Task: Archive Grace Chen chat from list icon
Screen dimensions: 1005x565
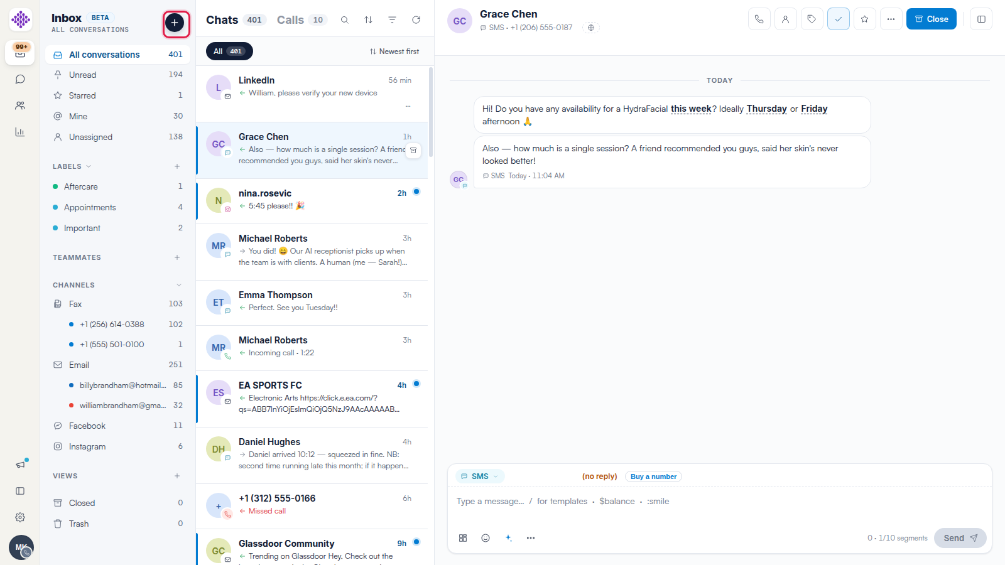Action: click(x=413, y=151)
